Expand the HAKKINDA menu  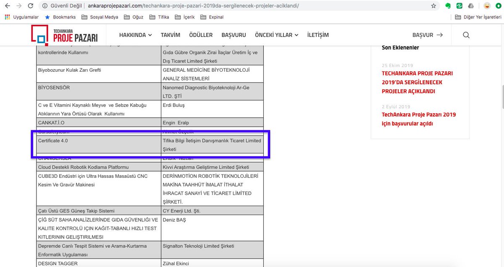(x=135, y=35)
